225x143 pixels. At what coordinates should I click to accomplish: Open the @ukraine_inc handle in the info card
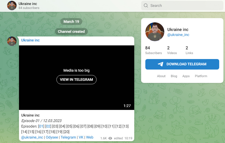pos(178,35)
